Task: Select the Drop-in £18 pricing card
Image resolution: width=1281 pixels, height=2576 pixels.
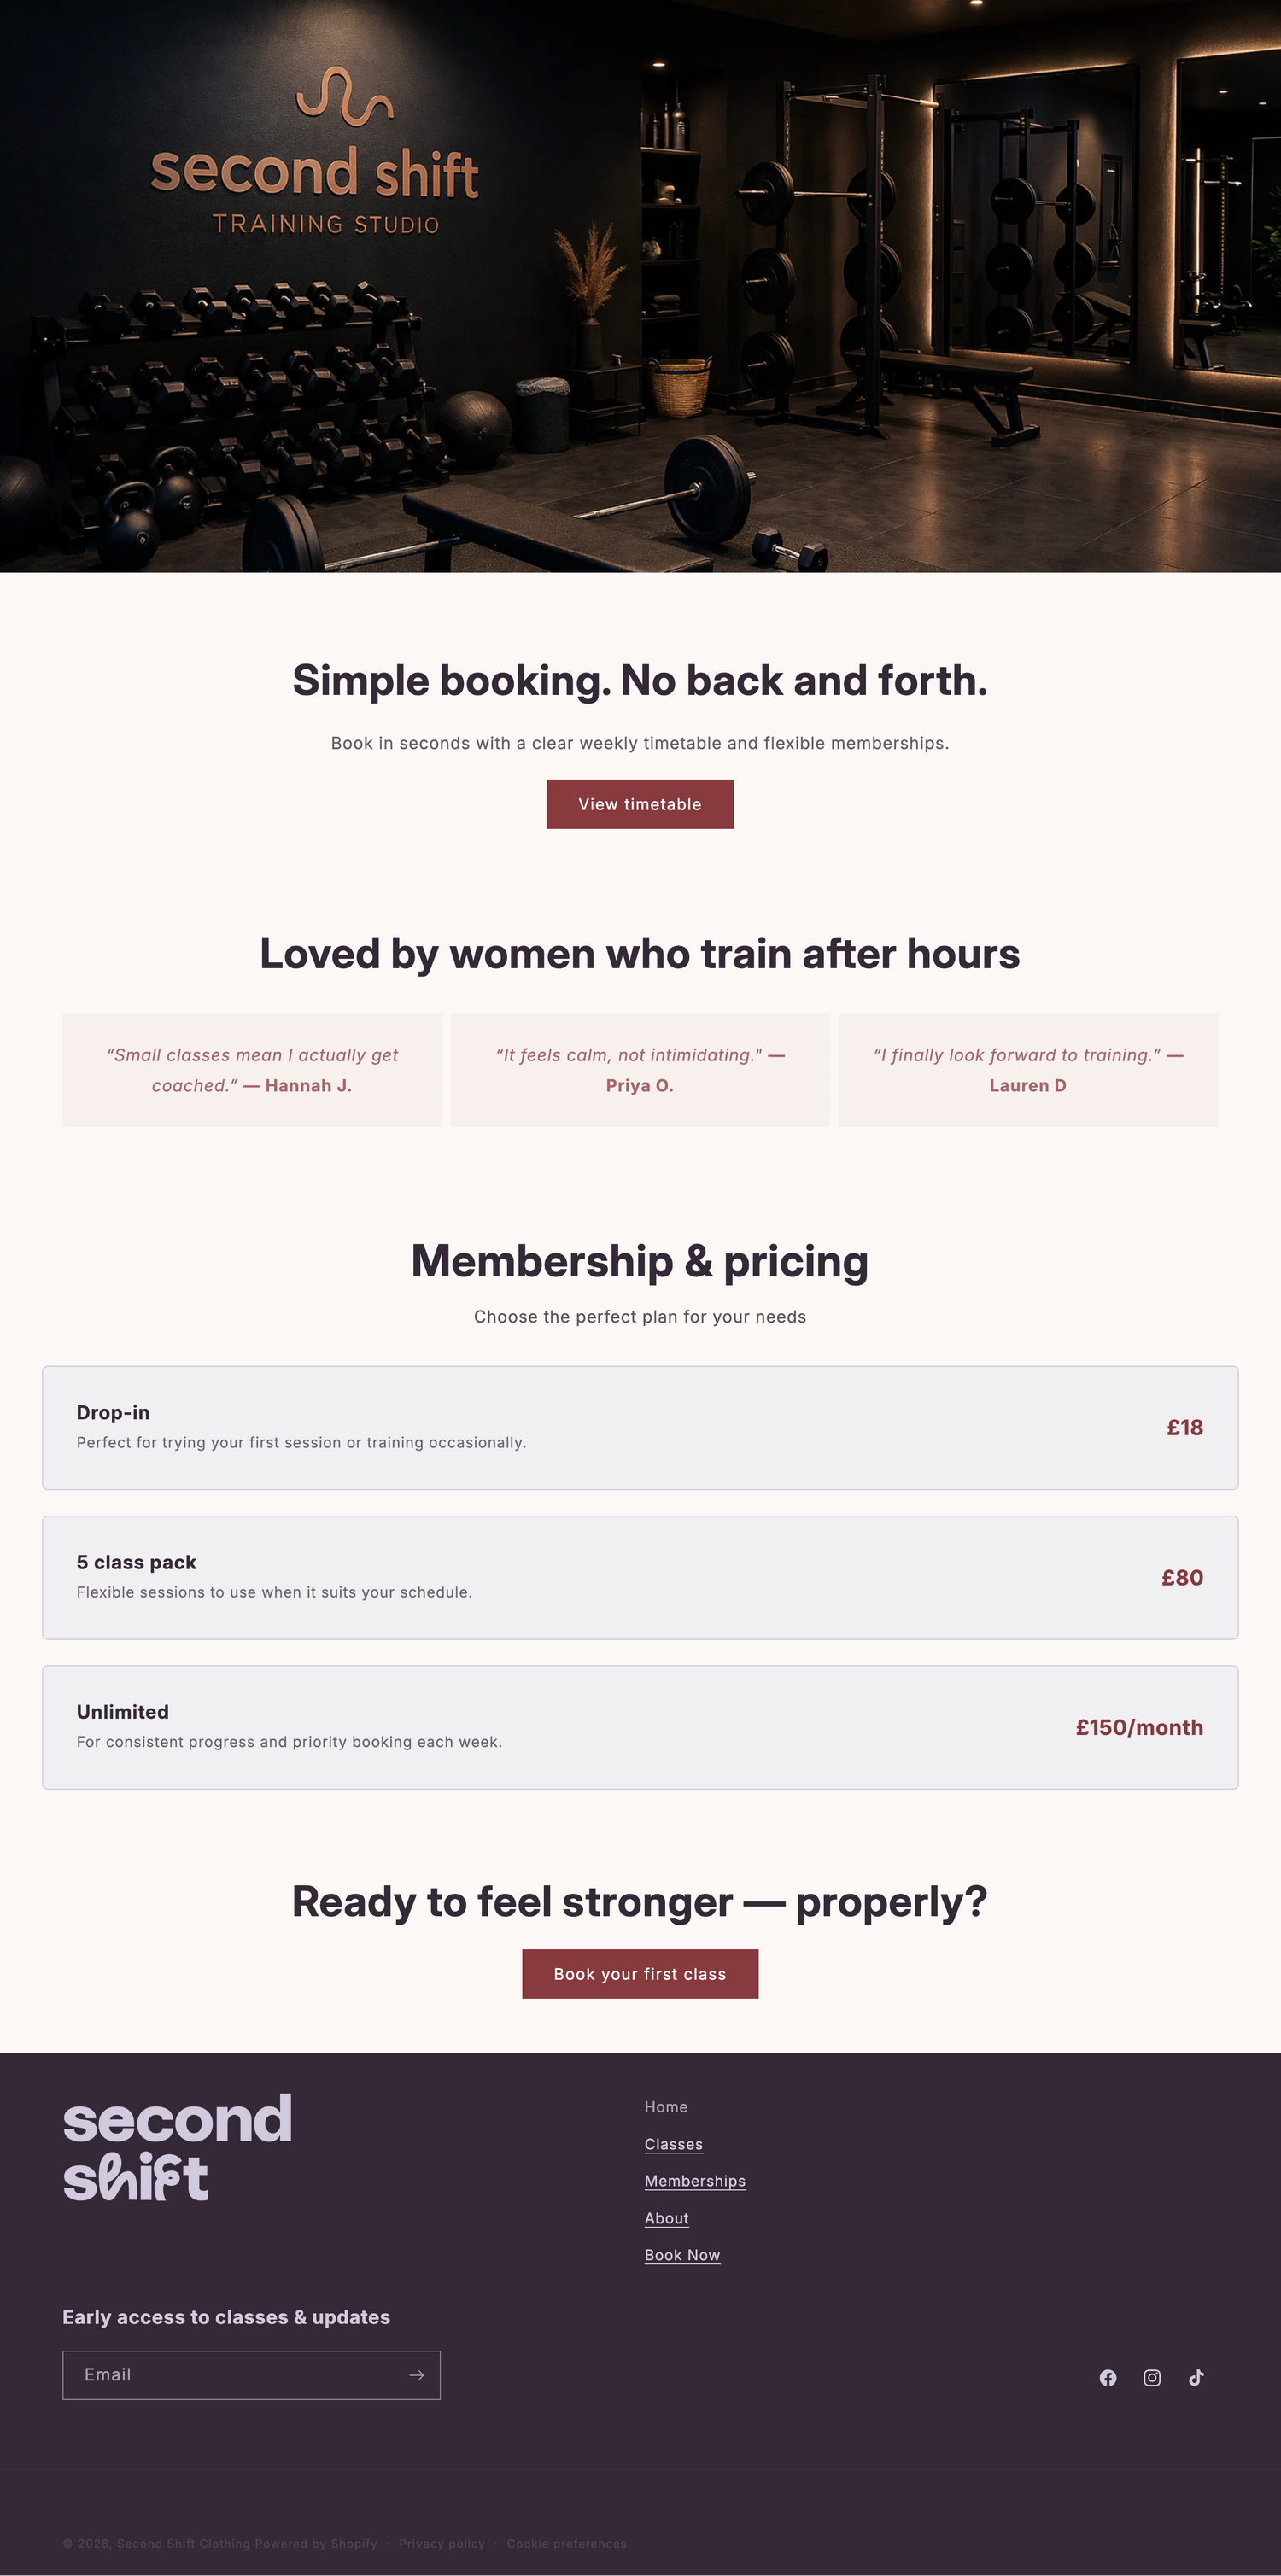Action: 640,1428
